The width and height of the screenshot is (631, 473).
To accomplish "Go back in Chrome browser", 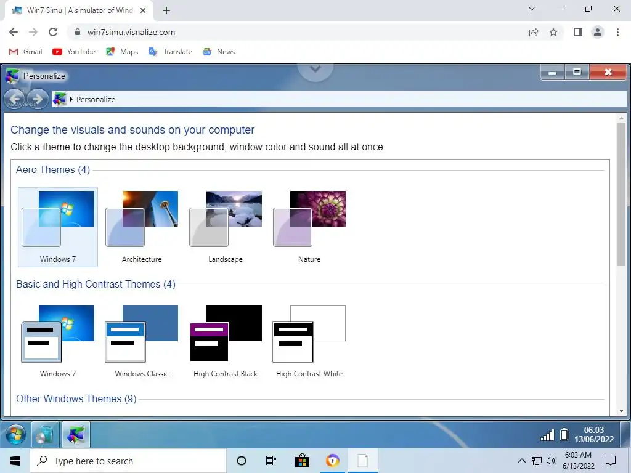I will (x=14, y=32).
